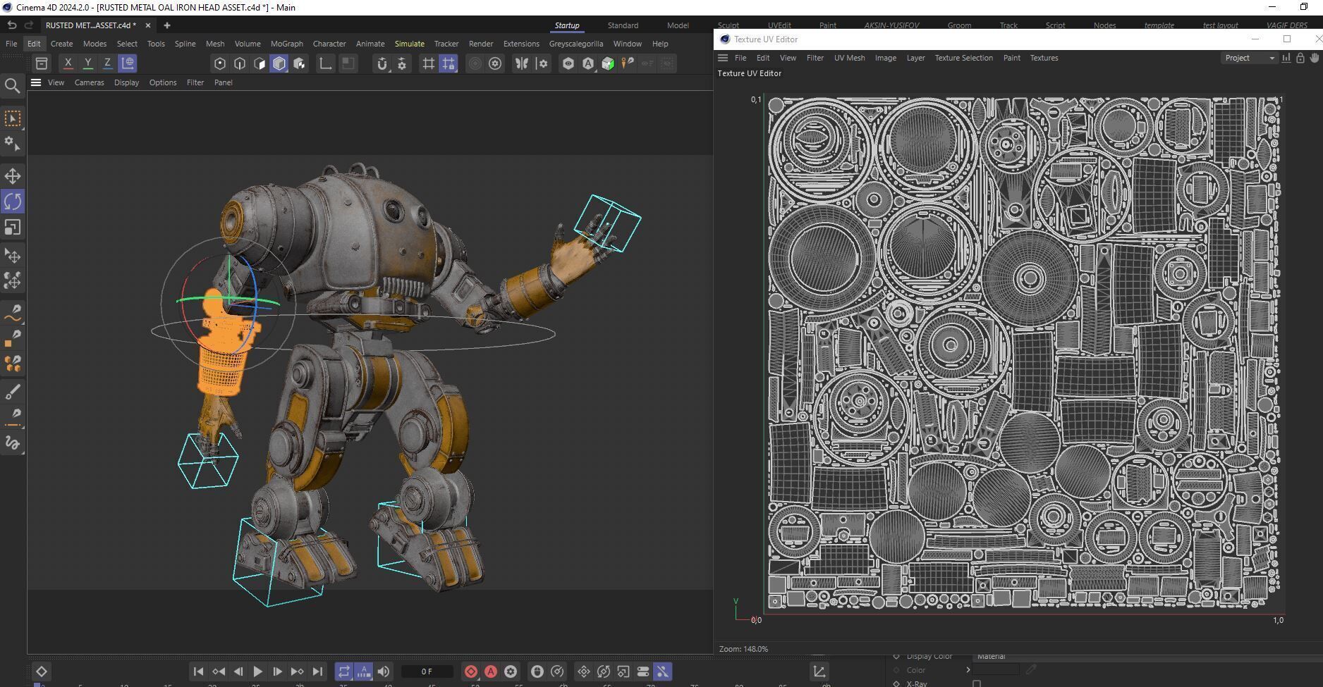Go to start of animation
The height and width of the screenshot is (687, 1323).
(198, 671)
